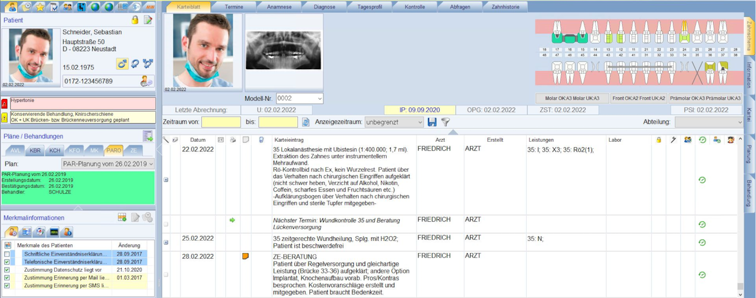
Task: Select the male gender symbol icon
Action: [123, 63]
